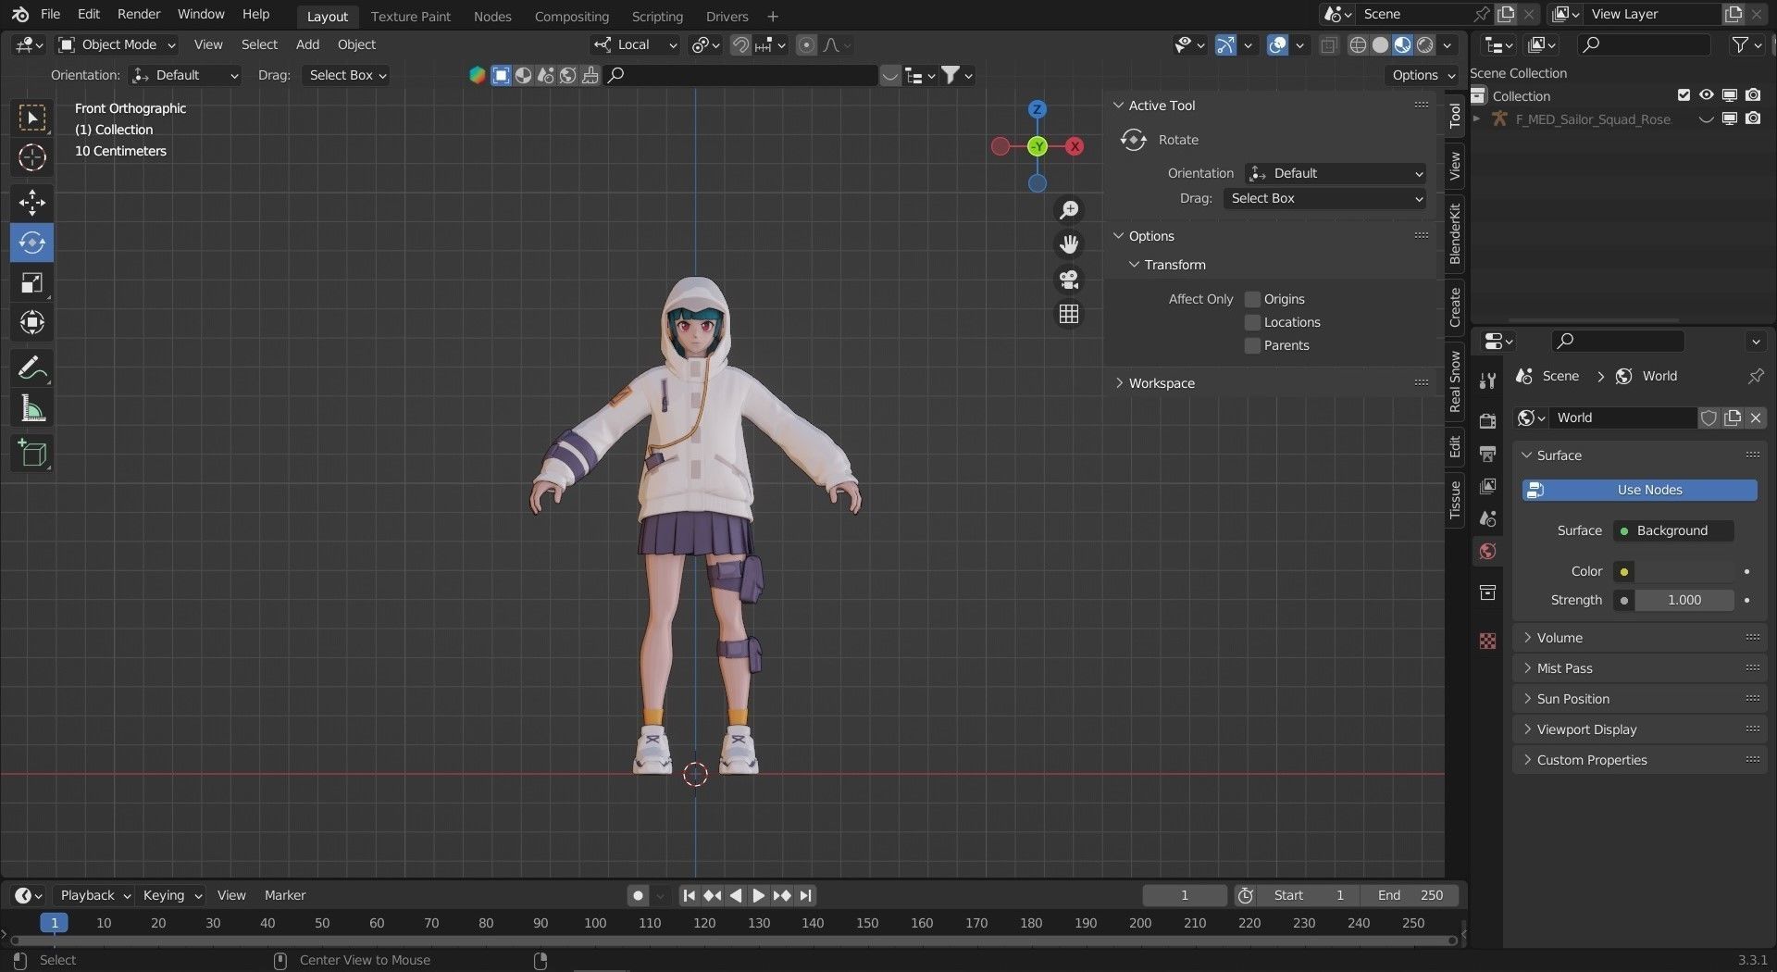
Task: Hide the Collection in the viewport
Action: coord(1706,95)
